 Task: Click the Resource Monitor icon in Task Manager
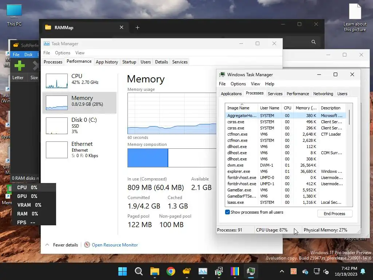point(87,245)
